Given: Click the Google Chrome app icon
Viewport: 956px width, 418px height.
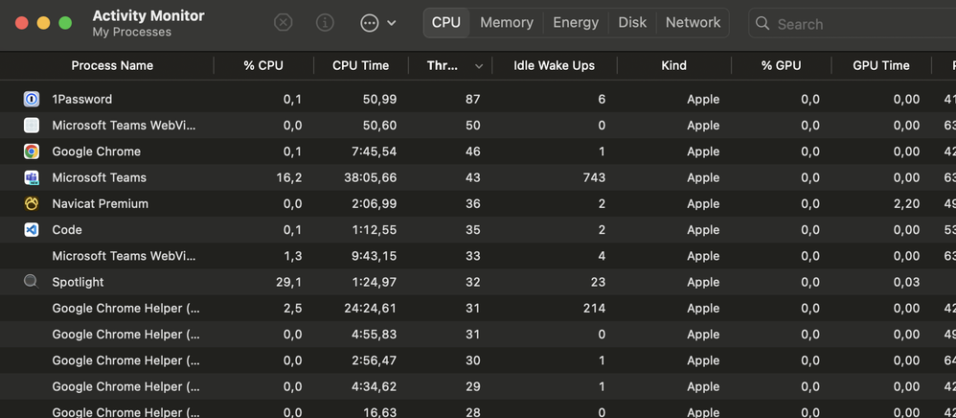Looking at the screenshot, I should 31,151.
